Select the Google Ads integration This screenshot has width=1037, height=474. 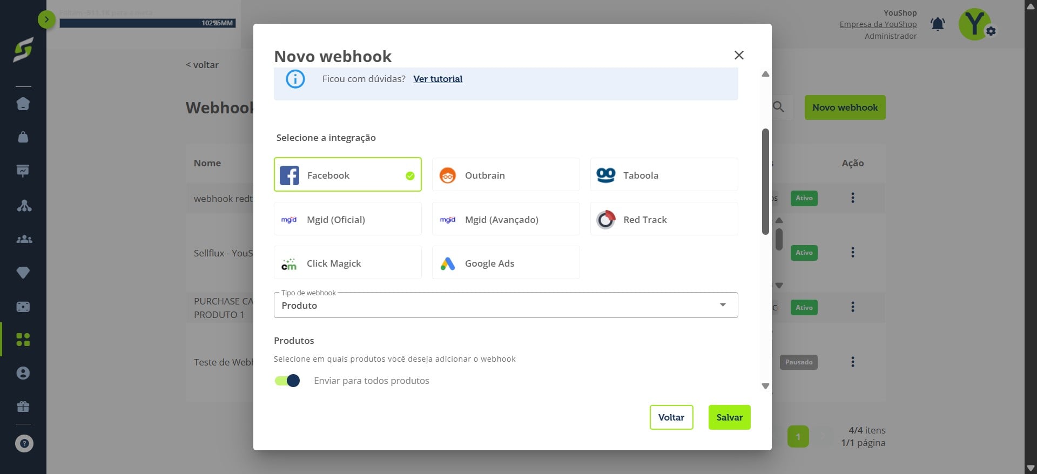pyautogui.click(x=506, y=262)
